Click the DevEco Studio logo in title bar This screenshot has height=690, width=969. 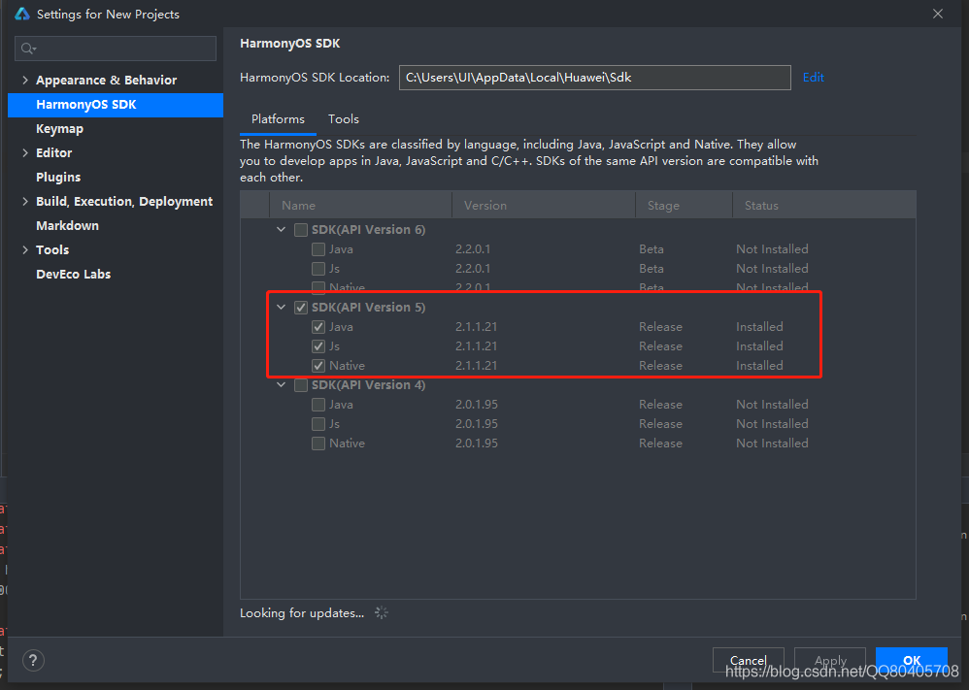22,14
